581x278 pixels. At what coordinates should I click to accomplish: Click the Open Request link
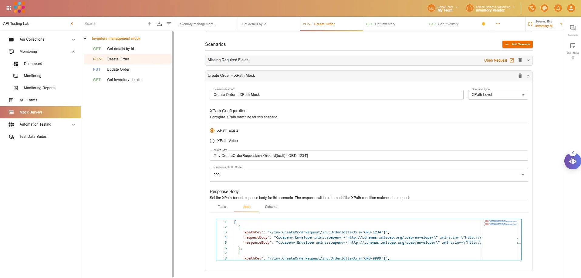point(495,60)
